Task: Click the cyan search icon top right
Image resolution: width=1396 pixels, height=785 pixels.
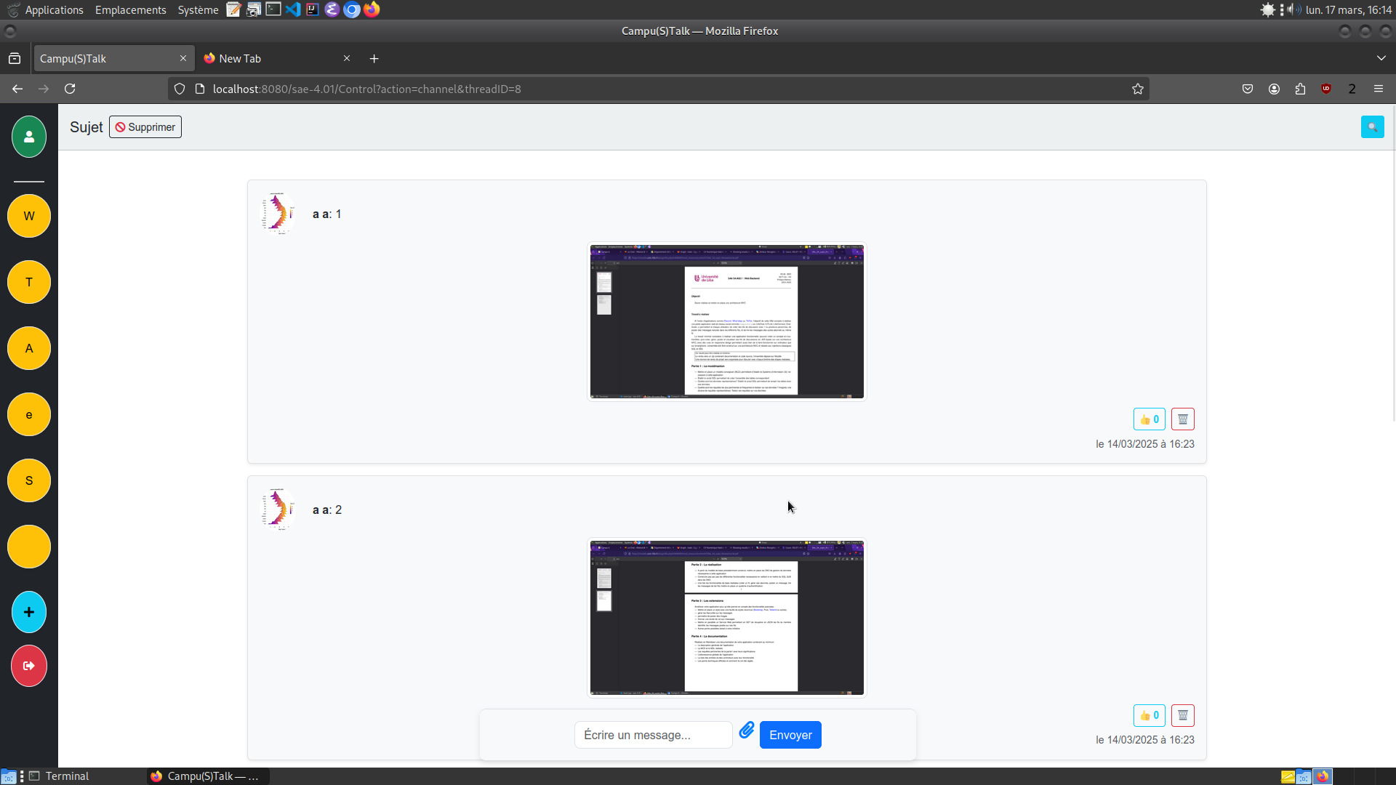Action: tap(1372, 127)
